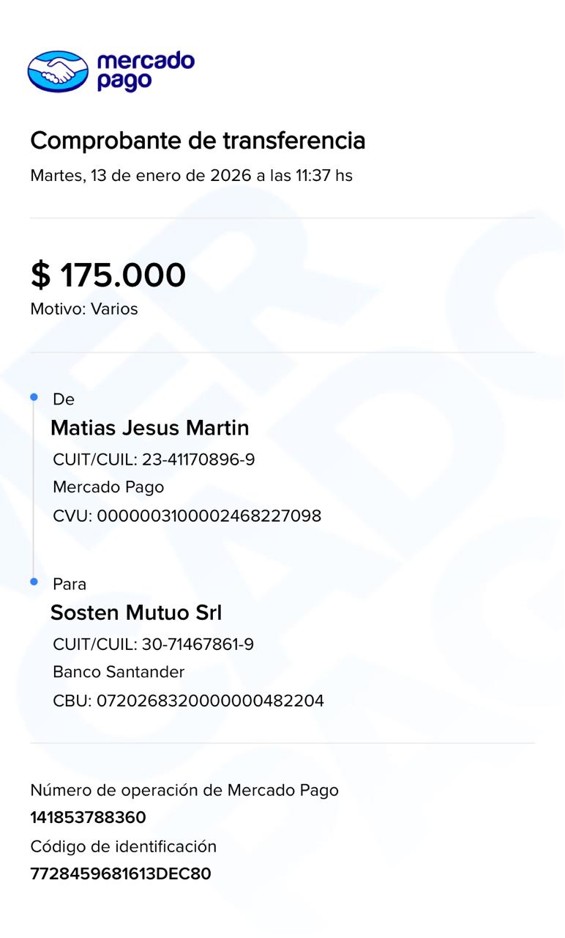Click the sender CUIT/CUIL number
565x938 pixels.
tap(198, 460)
